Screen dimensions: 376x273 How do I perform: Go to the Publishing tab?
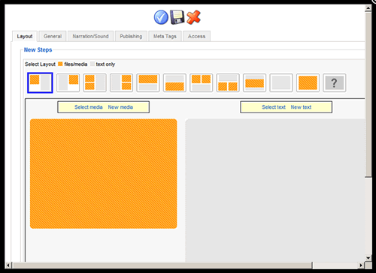point(131,37)
